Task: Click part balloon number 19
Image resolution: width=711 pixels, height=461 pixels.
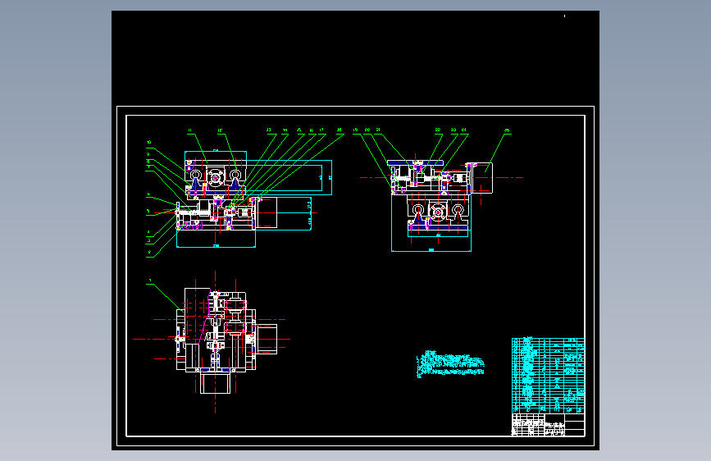Action: (356, 130)
